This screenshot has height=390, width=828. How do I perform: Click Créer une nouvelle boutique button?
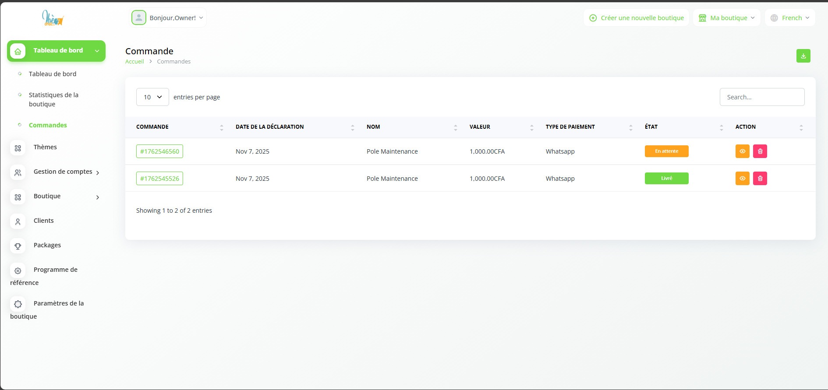[636, 18]
